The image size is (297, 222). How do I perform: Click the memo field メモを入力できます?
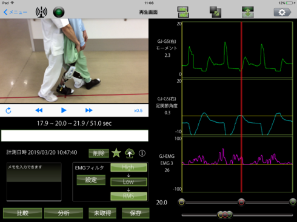[x=34, y=182]
